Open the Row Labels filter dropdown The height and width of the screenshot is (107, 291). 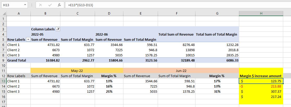click(28, 39)
